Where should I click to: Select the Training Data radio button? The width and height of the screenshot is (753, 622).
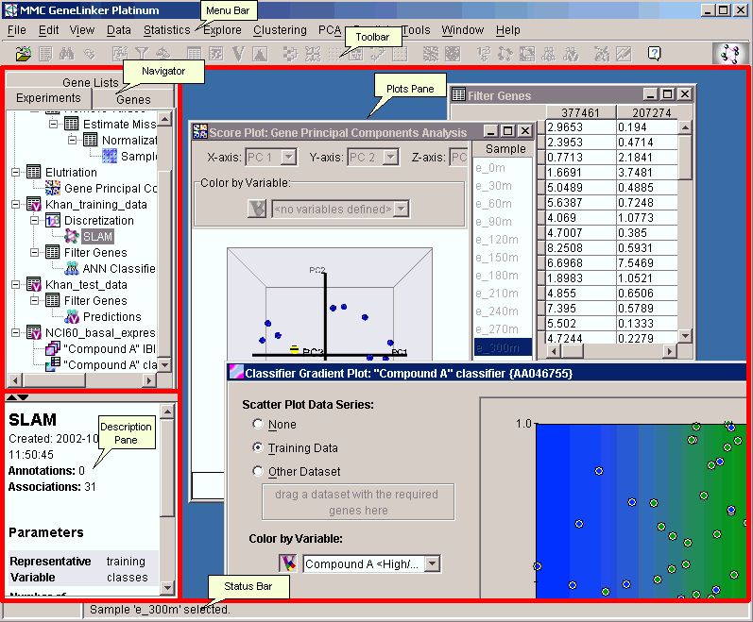coord(258,447)
